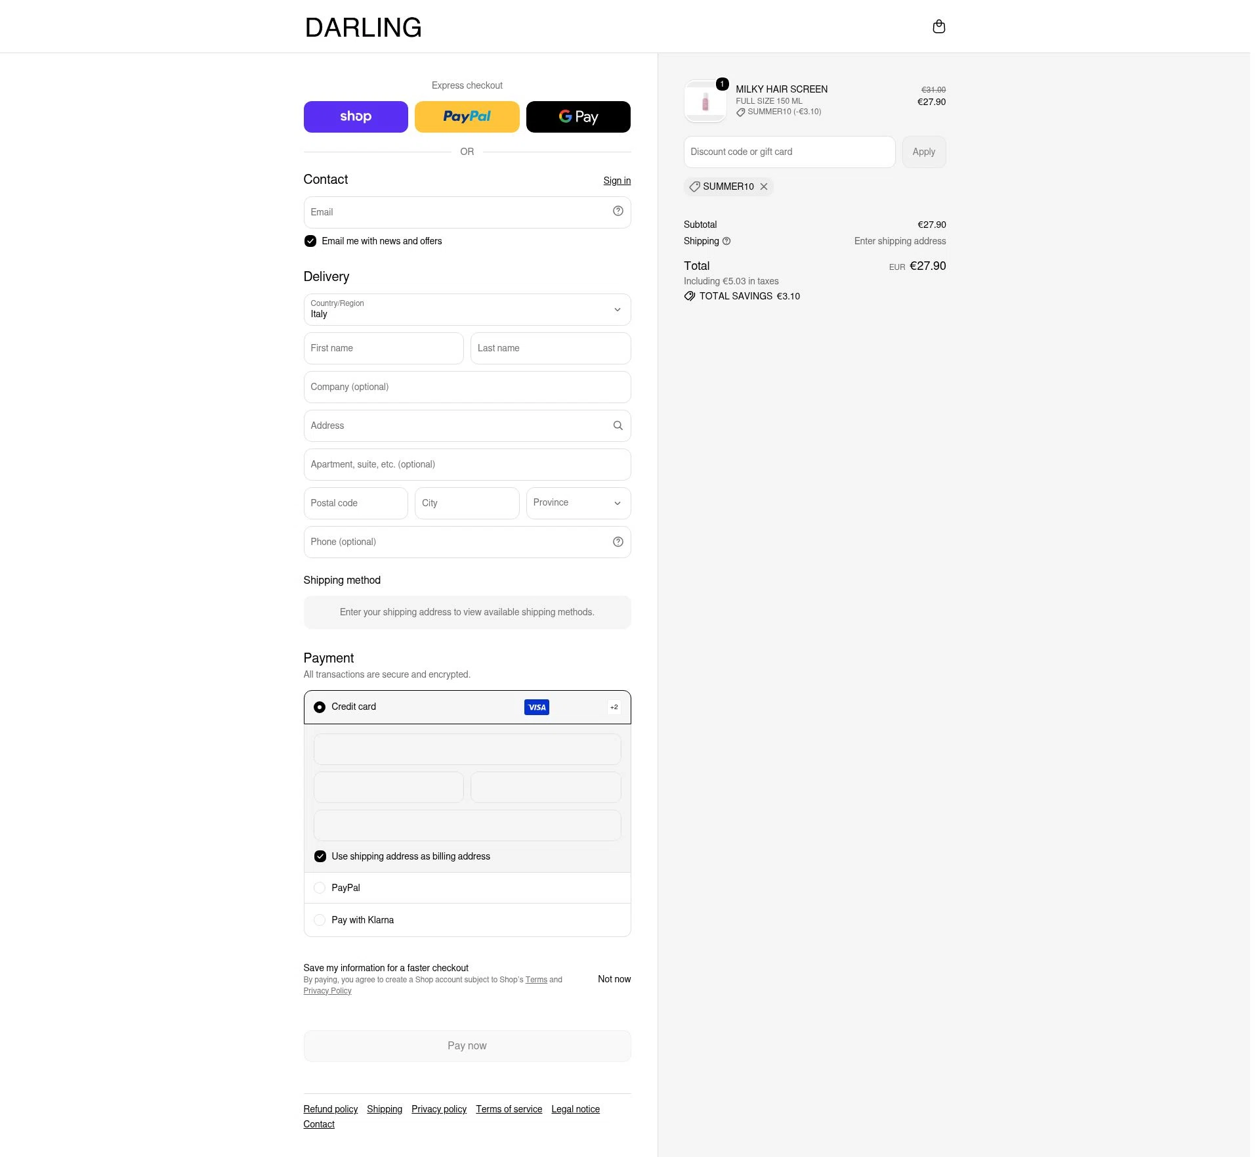This screenshot has width=1260, height=1157.
Task: Open the Country/Region dropdown
Action: pos(467,309)
